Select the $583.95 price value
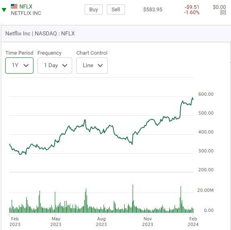 [x=153, y=10]
